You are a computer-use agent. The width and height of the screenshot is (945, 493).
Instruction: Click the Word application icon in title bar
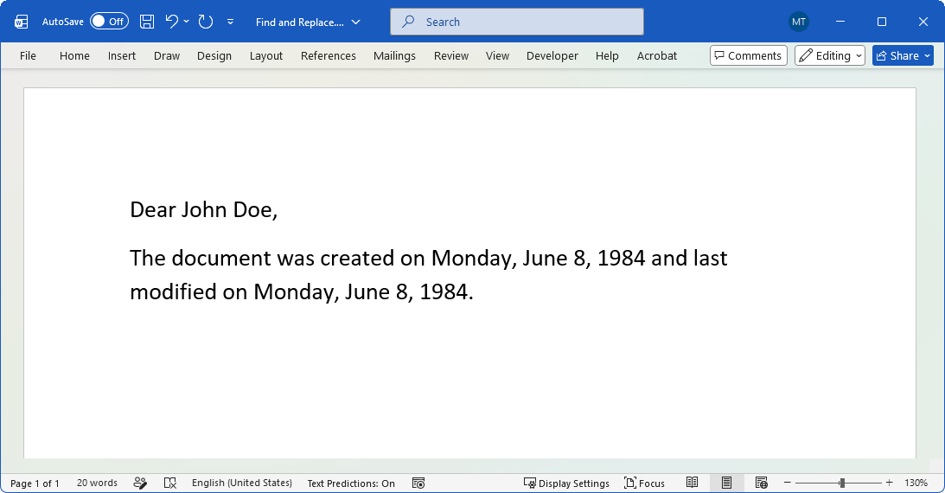pyautogui.click(x=21, y=22)
